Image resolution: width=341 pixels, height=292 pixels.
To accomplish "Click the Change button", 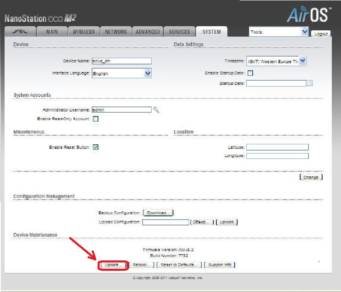I will tap(311, 177).
